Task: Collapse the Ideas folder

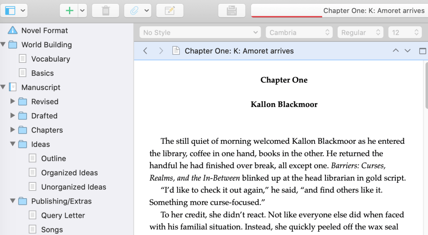Action: coord(13,144)
